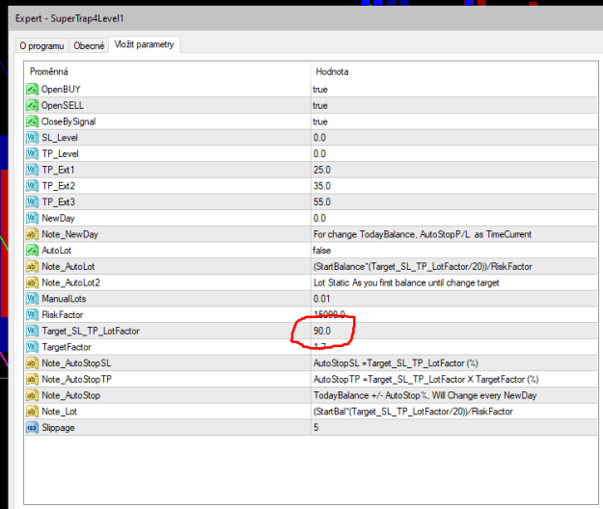This screenshot has height=509, width=603.
Task: Select the RiskFactor variable name
Action: pos(63,315)
